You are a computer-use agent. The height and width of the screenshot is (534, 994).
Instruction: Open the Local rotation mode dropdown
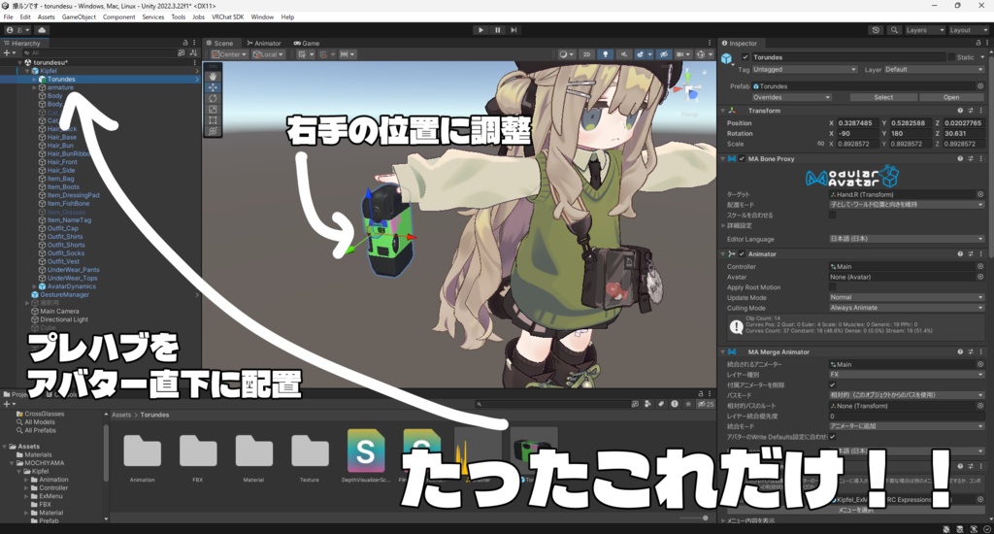(268, 54)
